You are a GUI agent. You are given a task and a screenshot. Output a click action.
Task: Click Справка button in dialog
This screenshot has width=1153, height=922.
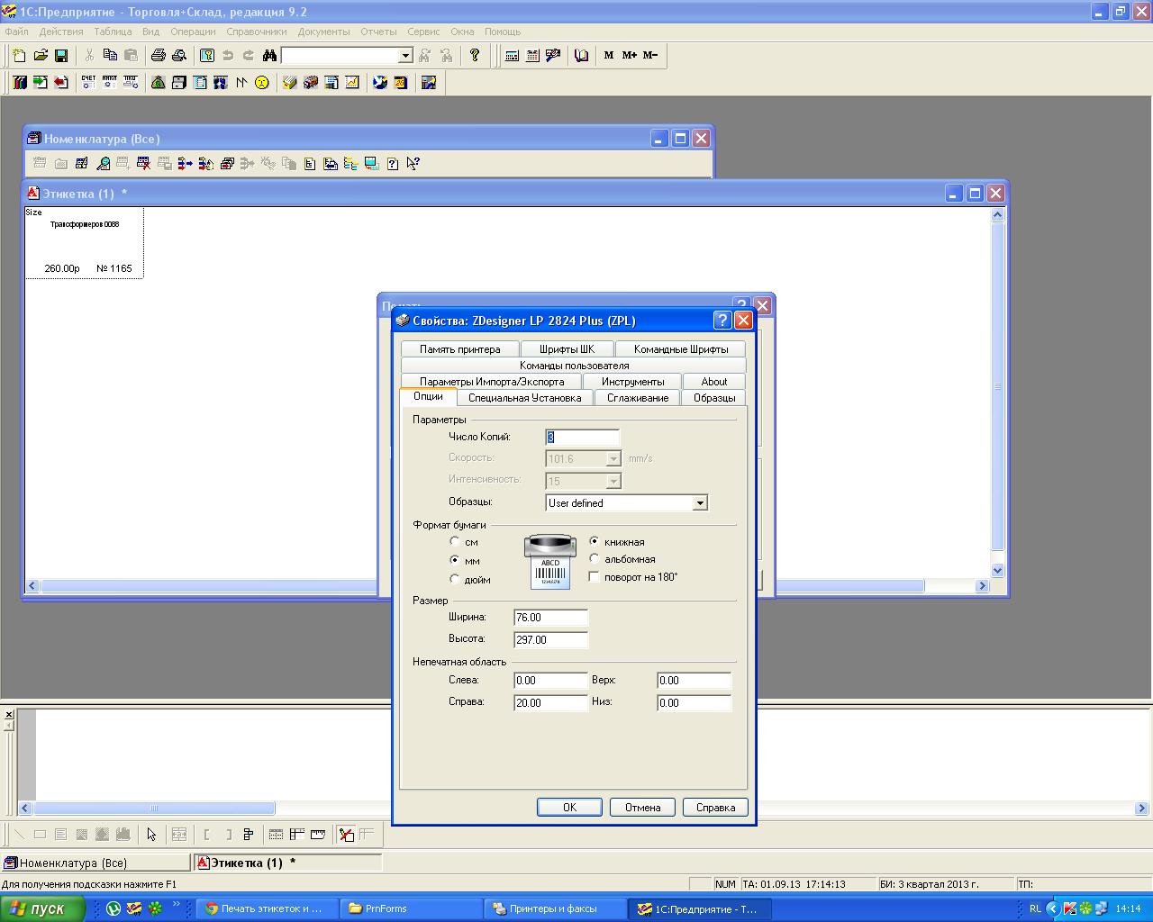(x=715, y=808)
